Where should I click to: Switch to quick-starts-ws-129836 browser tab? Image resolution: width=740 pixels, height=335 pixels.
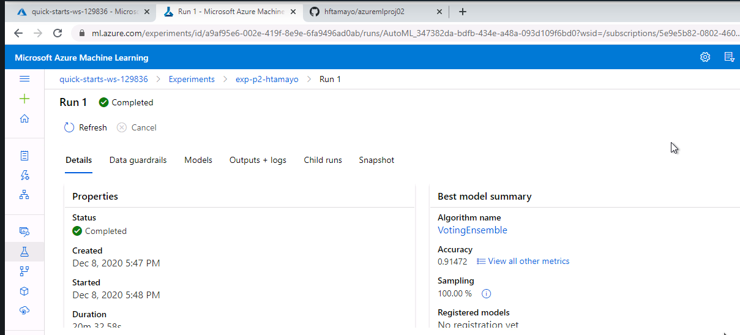(x=80, y=12)
